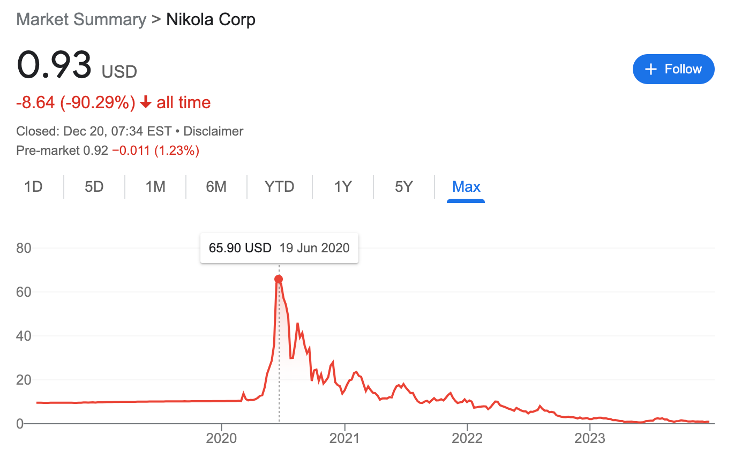Select the YTD tab
Viewport: 734px width, 450px height.
(279, 187)
